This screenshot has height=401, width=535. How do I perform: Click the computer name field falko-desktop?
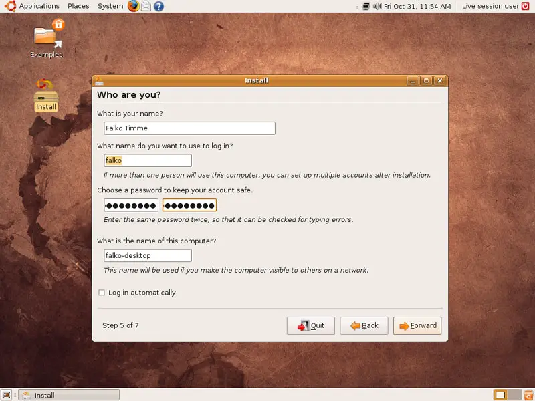tap(148, 255)
